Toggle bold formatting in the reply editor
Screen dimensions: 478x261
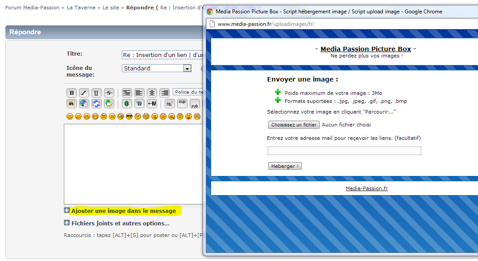(x=71, y=93)
